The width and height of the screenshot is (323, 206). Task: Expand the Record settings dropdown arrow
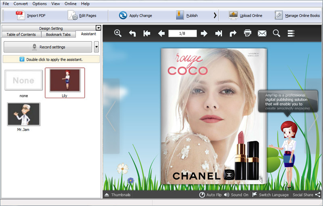click(x=96, y=47)
